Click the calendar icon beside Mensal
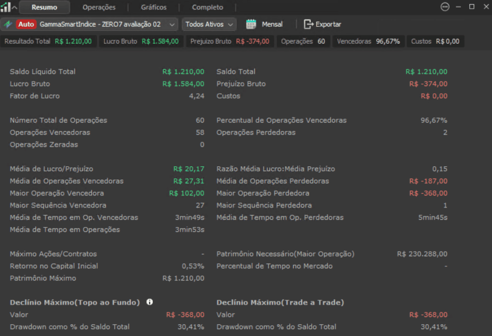 click(251, 24)
